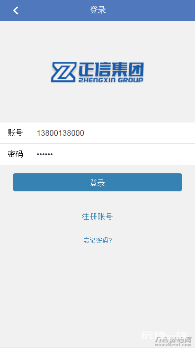Click the masked password dots
This screenshot has width=195, height=348.
click(44, 154)
